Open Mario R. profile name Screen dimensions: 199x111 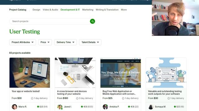point(23,107)
